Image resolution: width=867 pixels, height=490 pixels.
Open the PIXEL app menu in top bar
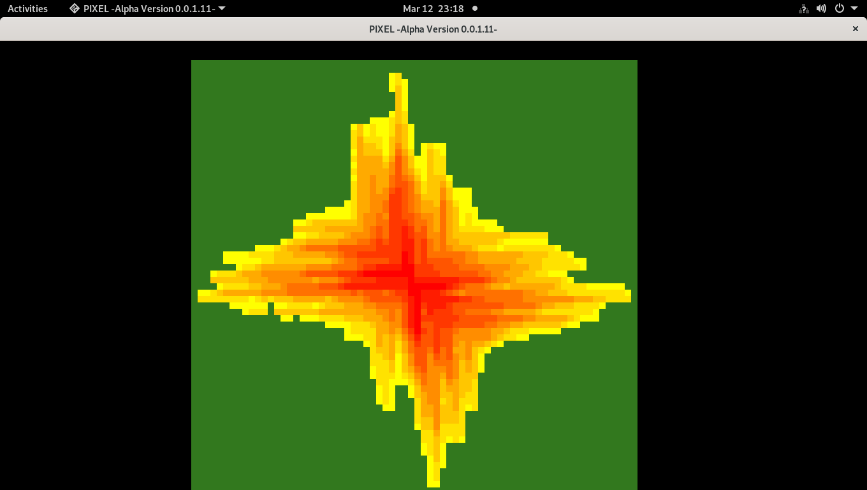tap(147, 8)
